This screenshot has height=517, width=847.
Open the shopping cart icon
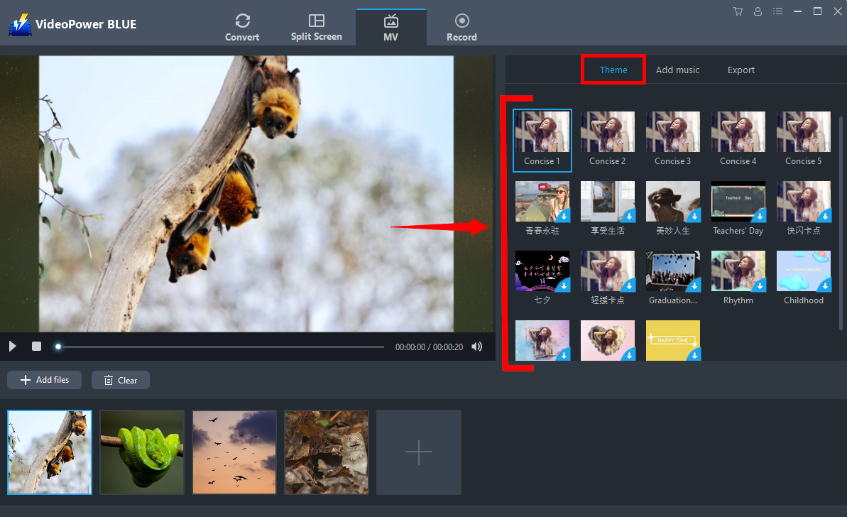click(x=738, y=11)
